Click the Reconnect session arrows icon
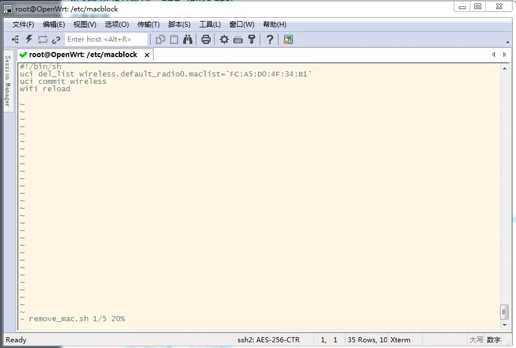 pyautogui.click(x=43, y=39)
